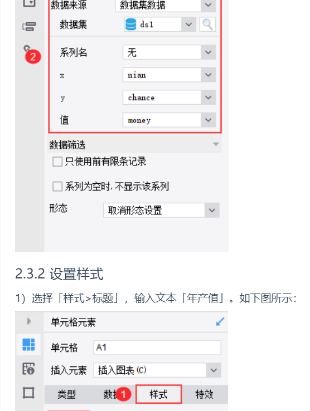Collapse the 数据筛选 section header
310x411 pixels.
click(x=135, y=144)
